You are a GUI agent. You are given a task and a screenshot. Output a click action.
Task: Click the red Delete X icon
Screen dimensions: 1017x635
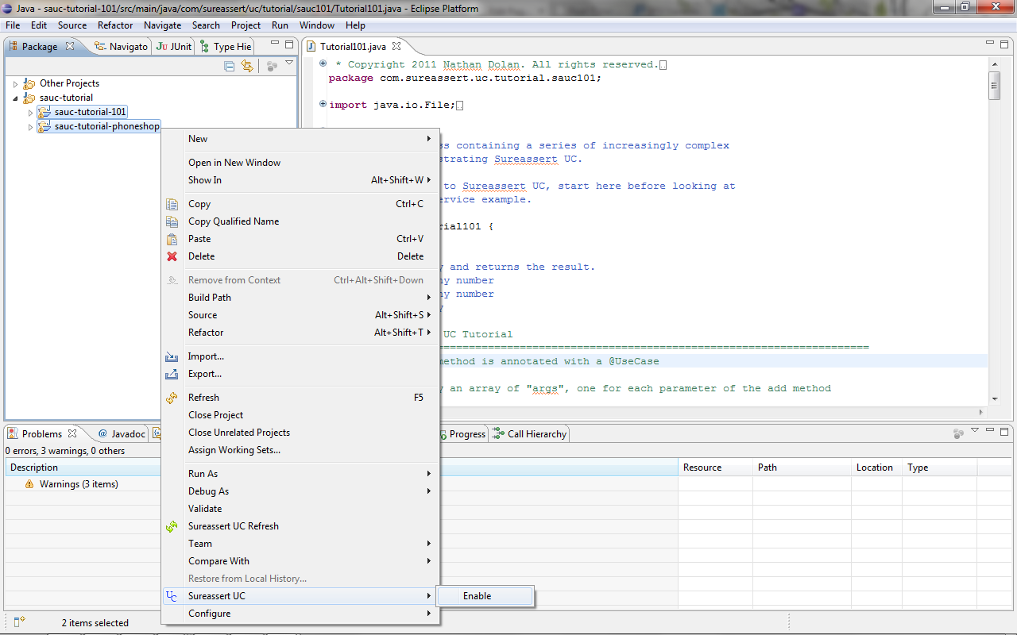coord(172,256)
